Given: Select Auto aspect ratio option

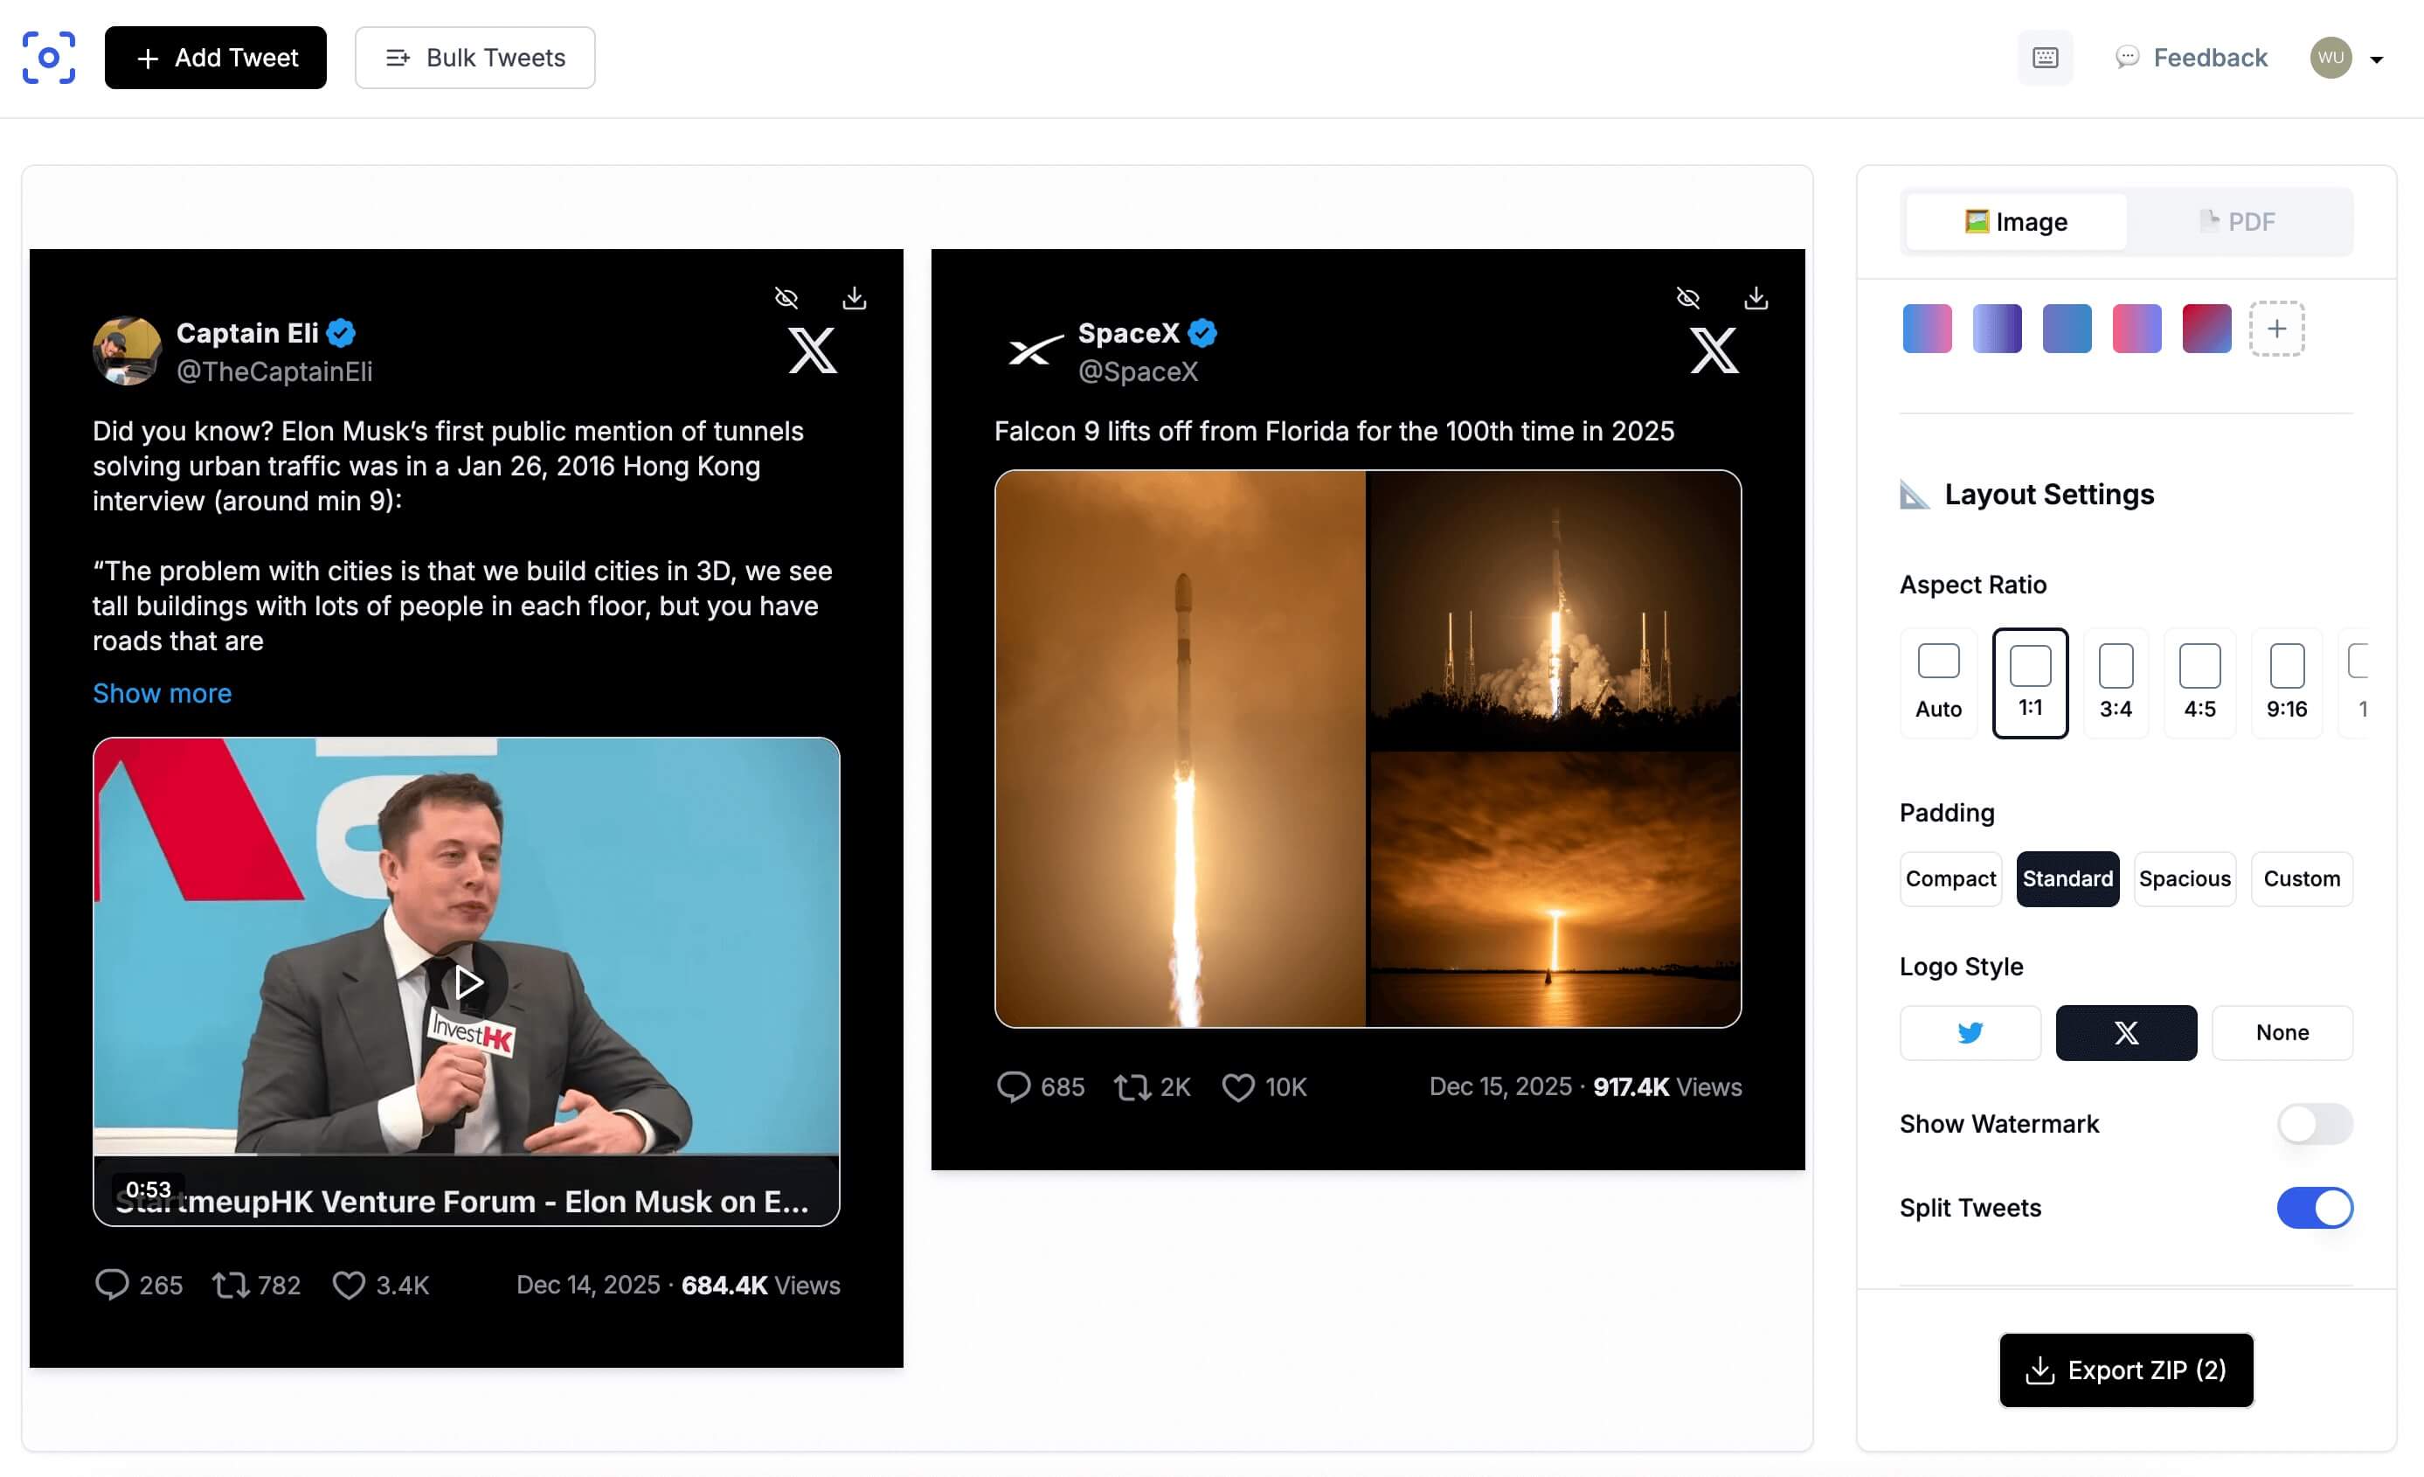Looking at the screenshot, I should click(1938, 682).
